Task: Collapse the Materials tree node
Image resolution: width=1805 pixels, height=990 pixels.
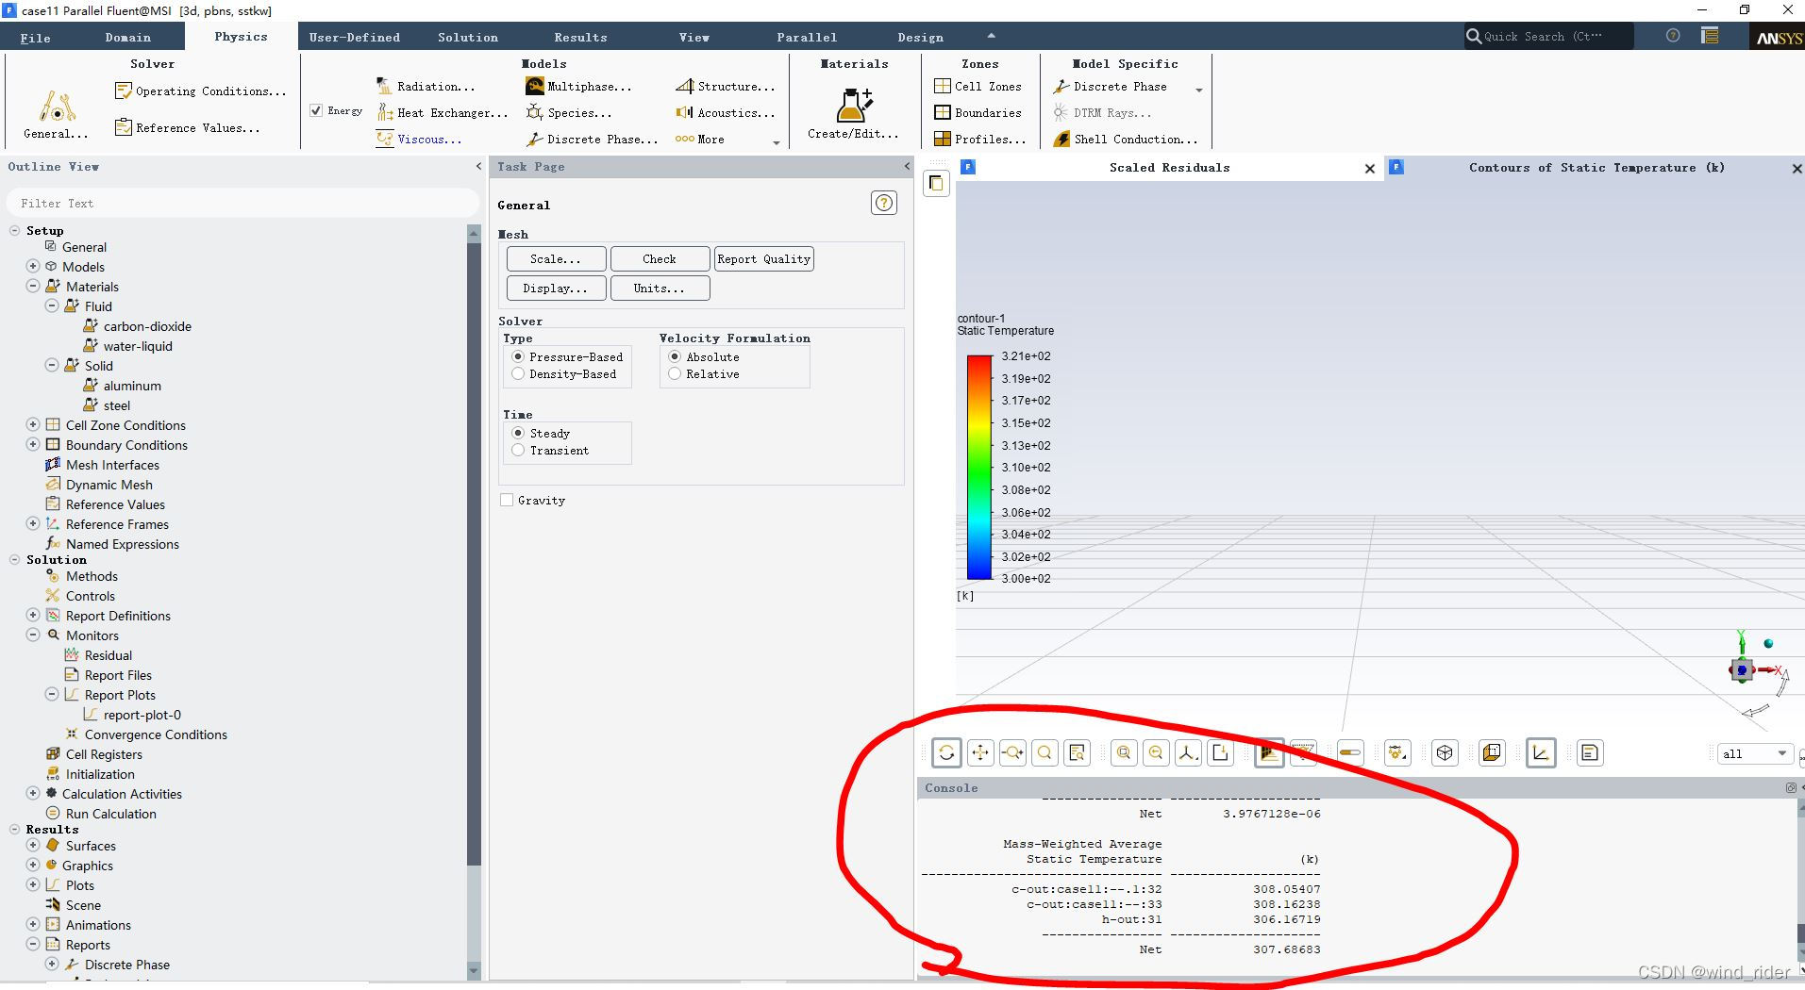Action: (33, 286)
